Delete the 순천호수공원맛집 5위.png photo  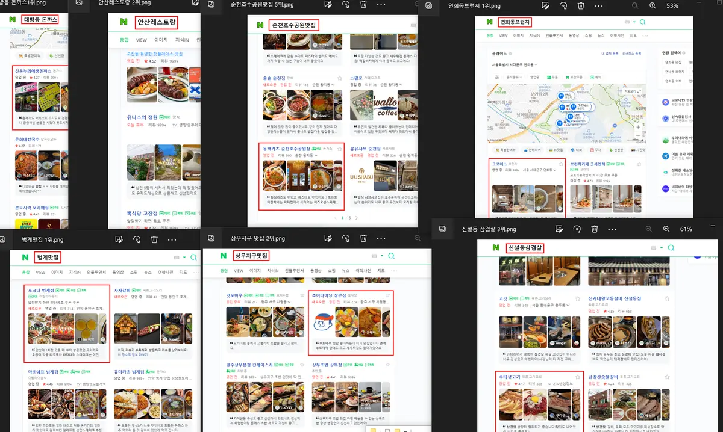tap(363, 4)
